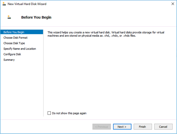
Task: Click the 'New Virtual Hard Disk Wizard' window title
Action: point(27,4)
